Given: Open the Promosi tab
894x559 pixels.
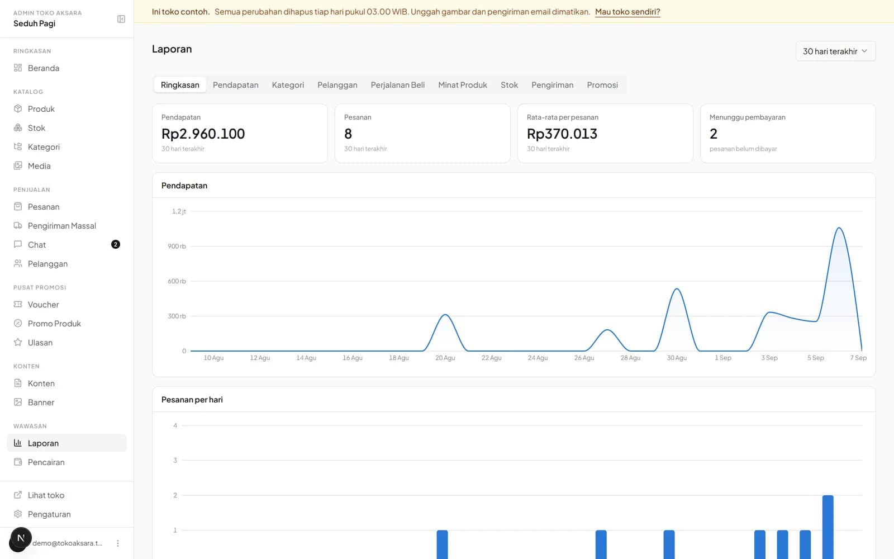Looking at the screenshot, I should pyautogui.click(x=602, y=85).
